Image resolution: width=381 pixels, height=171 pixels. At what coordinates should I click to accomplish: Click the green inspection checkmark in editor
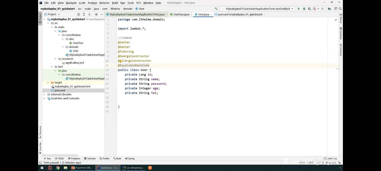(336, 20)
